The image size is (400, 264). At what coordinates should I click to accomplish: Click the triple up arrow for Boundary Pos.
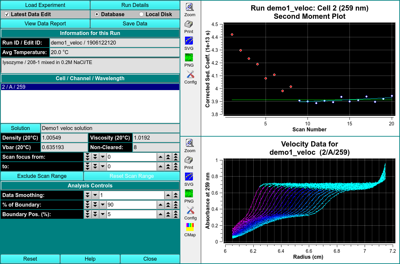click(x=176, y=214)
